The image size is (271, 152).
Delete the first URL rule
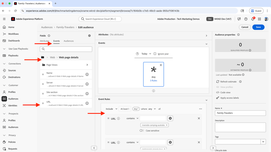click(199, 119)
